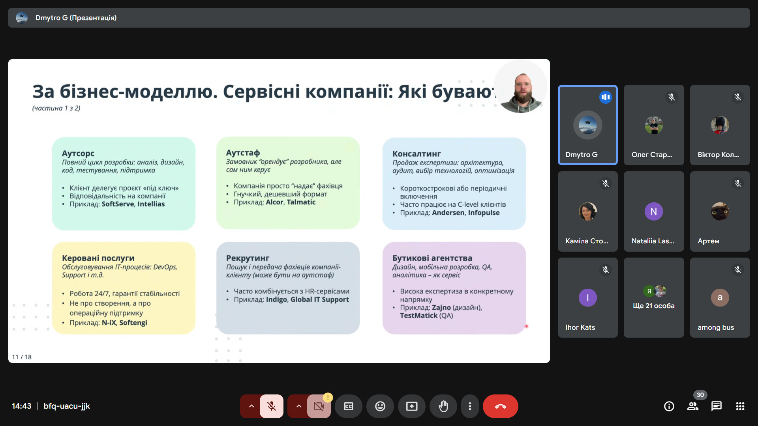Click the 'Керовані послуги' card heading

(x=98, y=258)
